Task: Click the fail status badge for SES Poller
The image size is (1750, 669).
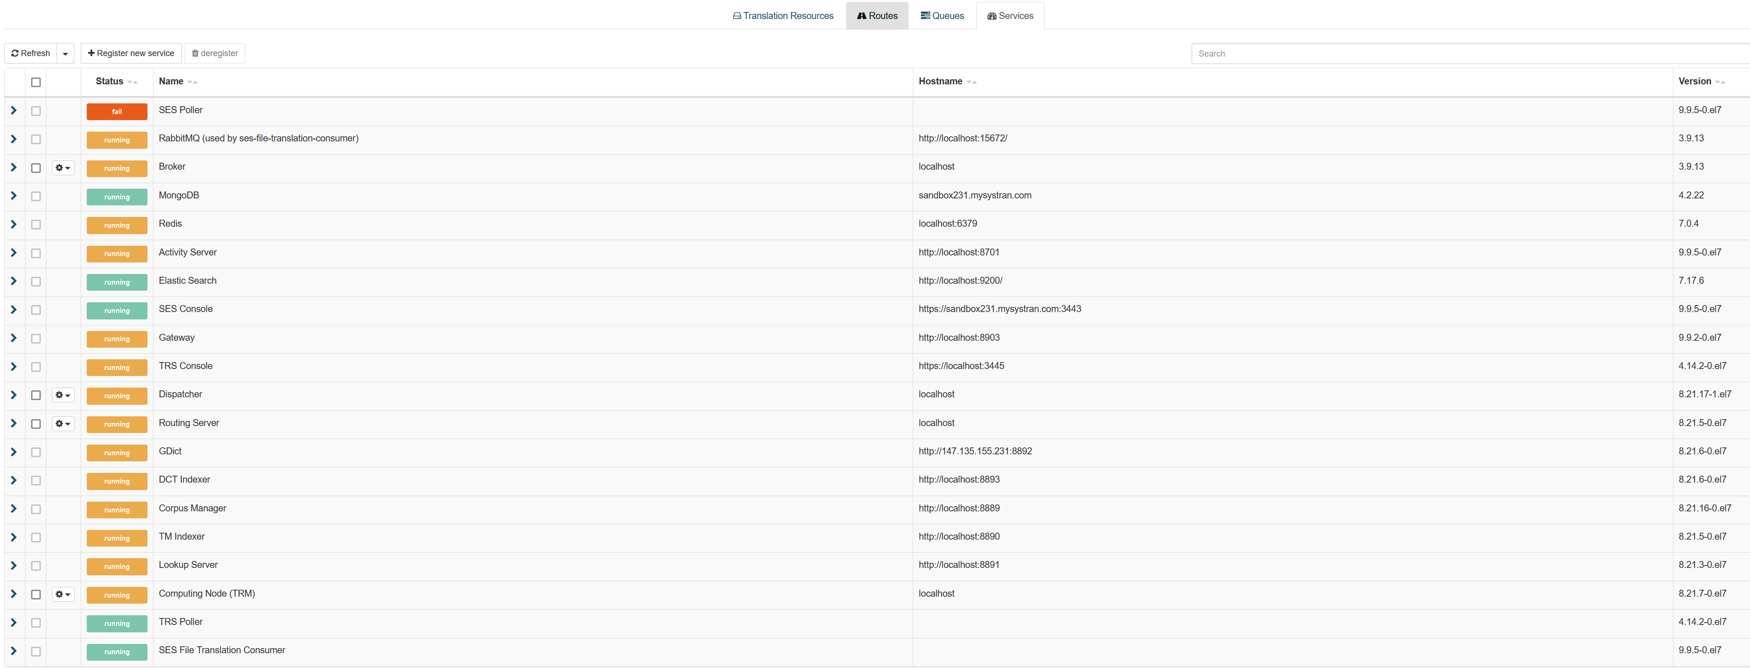Action: click(117, 111)
